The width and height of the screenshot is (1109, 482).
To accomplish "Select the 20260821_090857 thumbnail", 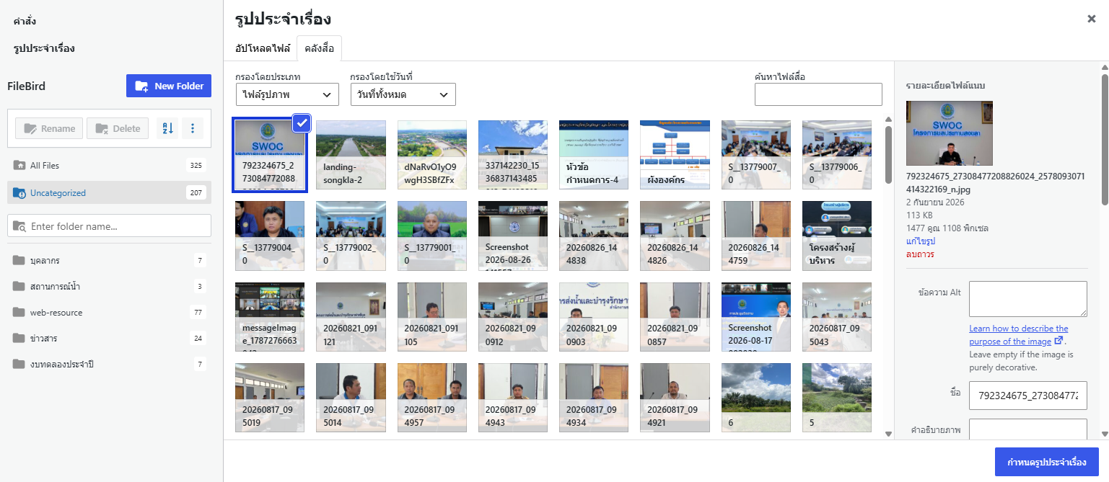I will click(675, 317).
